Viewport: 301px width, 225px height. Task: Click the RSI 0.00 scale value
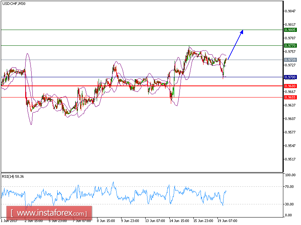click(289, 215)
